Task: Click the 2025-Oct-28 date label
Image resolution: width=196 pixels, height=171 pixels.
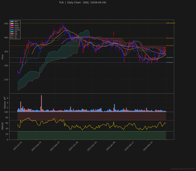Action: 73,146
